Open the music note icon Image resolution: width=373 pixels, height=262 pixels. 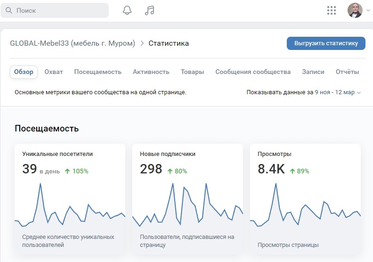(x=149, y=10)
